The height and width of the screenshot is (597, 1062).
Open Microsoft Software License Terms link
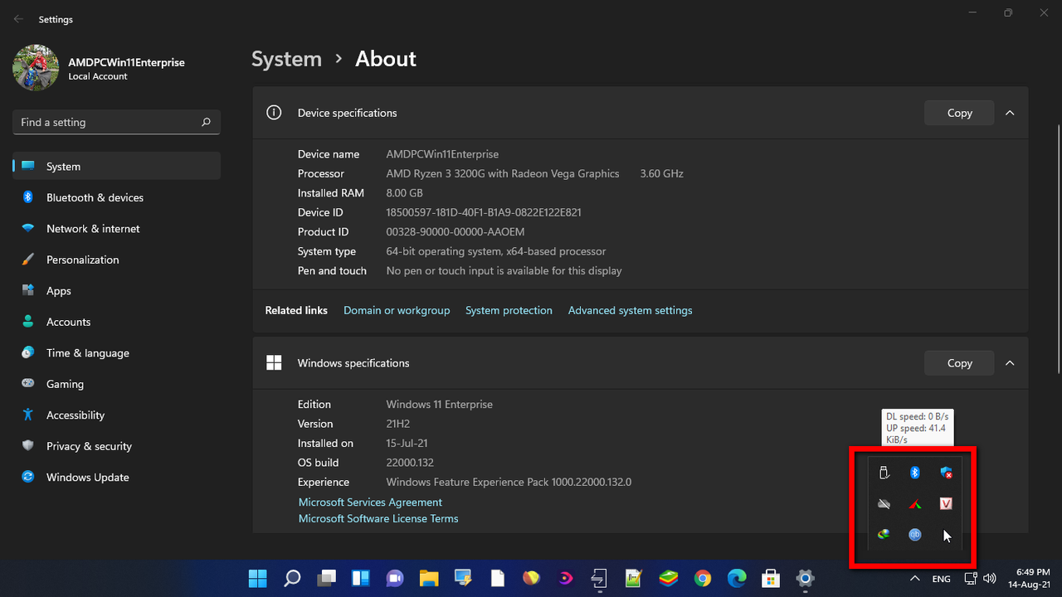coord(378,518)
